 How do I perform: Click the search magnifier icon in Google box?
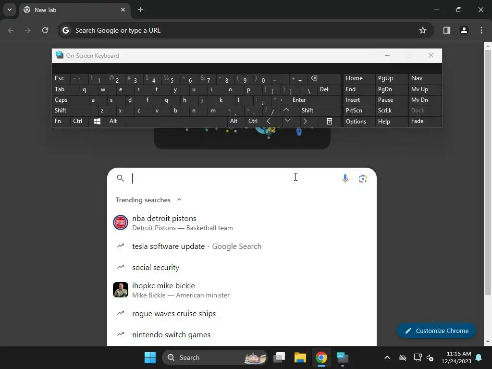(120, 178)
